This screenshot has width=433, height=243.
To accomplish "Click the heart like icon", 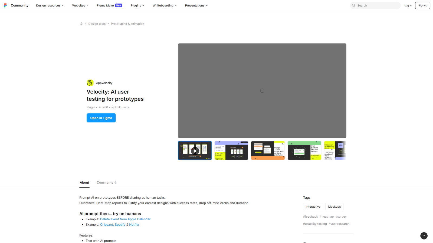I will (x=100, y=107).
